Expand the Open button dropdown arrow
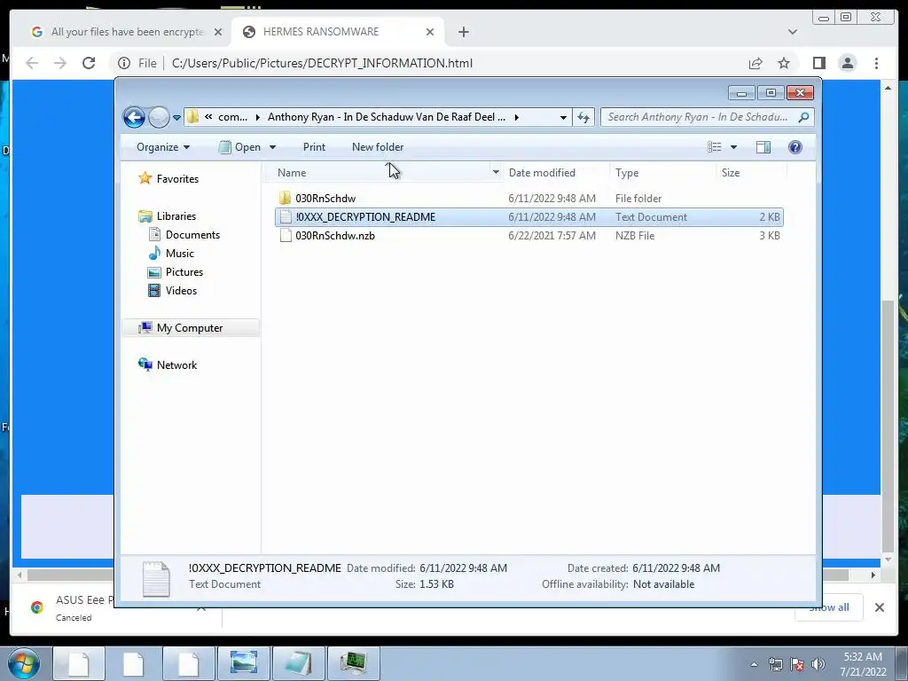This screenshot has height=681, width=908. 272,147
